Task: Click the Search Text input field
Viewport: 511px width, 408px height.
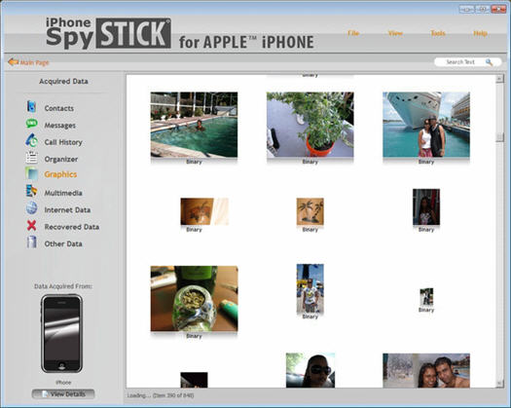Action: coord(468,62)
